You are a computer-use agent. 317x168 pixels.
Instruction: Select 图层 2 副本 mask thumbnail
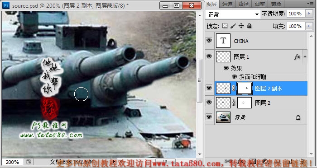click(x=245, y=89)
